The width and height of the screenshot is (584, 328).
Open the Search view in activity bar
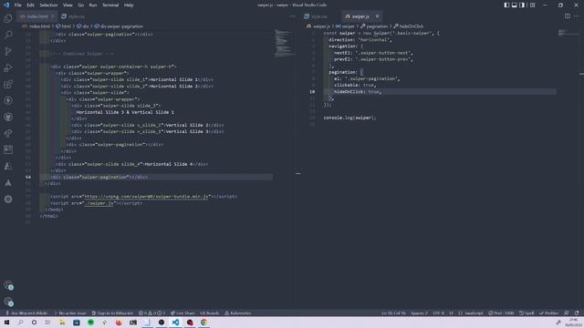click(x=8, y=35)
